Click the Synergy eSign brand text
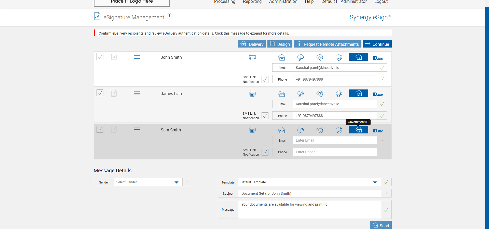489x229 pixels. click(370, 17)
